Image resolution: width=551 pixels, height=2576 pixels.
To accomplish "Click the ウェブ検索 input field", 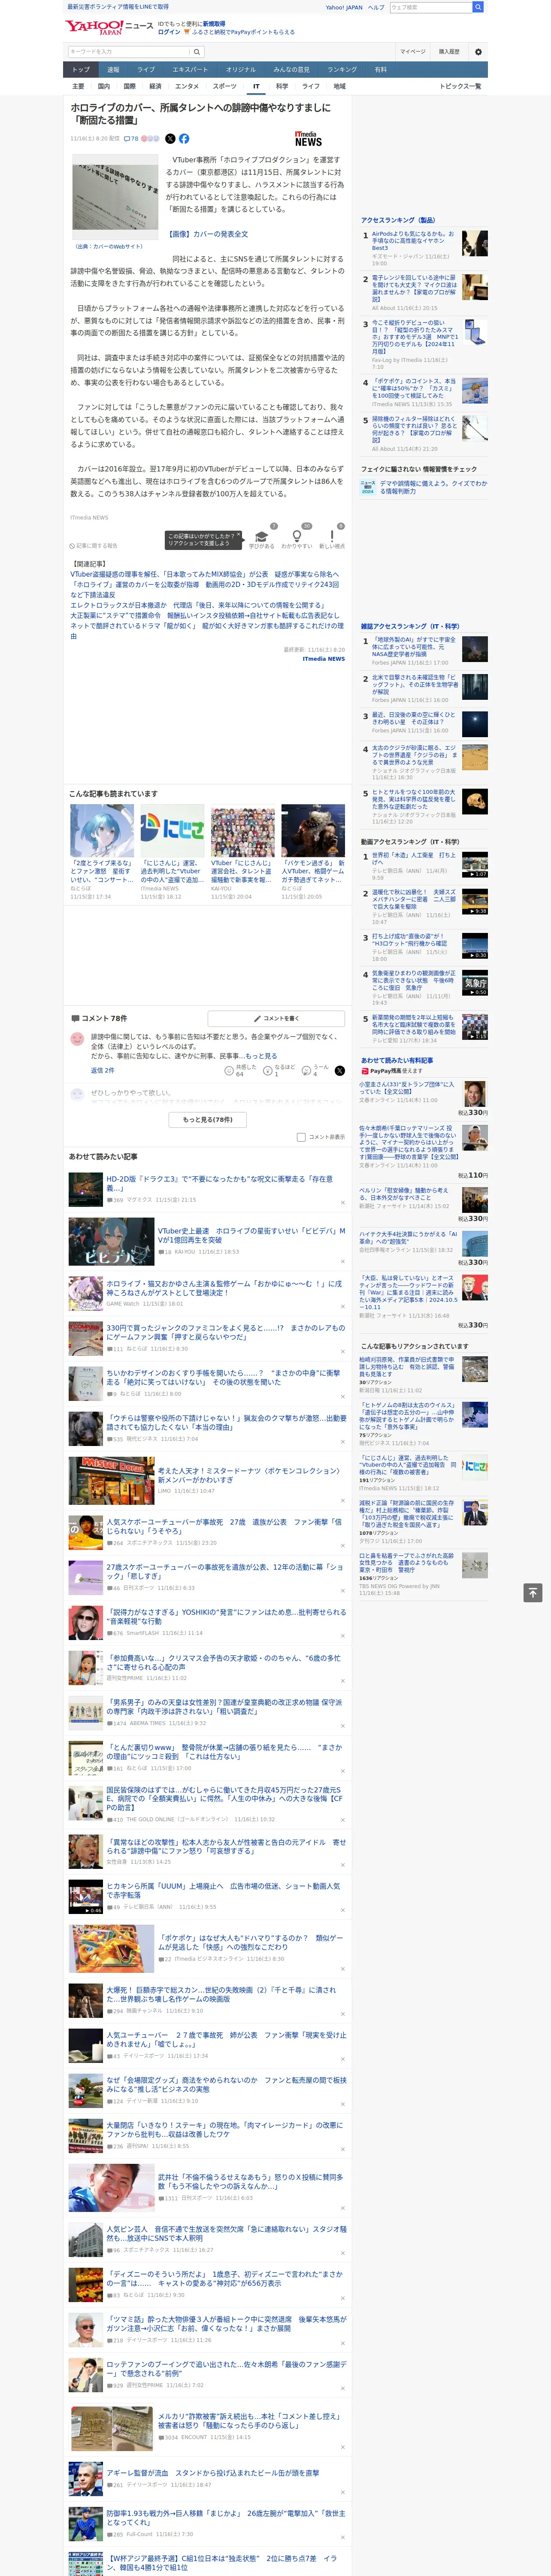I will pyautogui.click(x=431, y=7).
